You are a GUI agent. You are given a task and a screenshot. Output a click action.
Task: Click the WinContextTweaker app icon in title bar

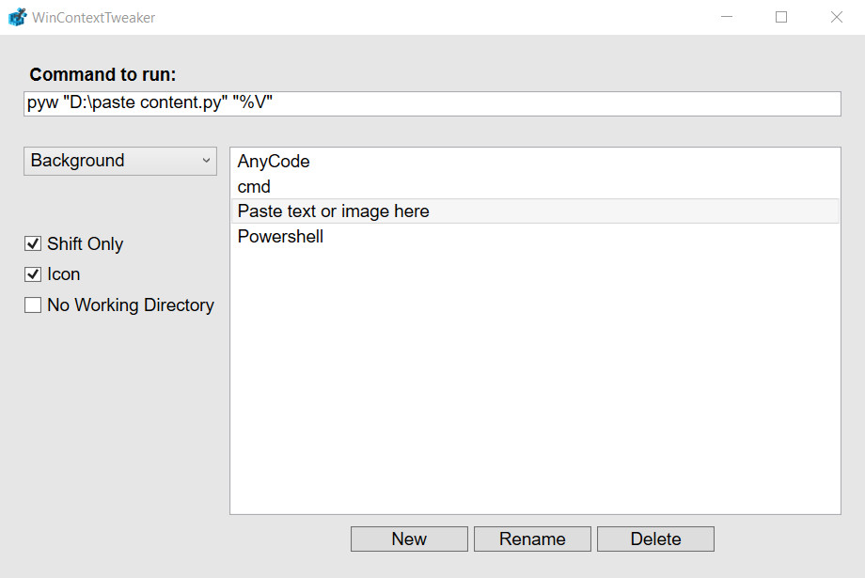pyautogui.click(x=17, y=17)
